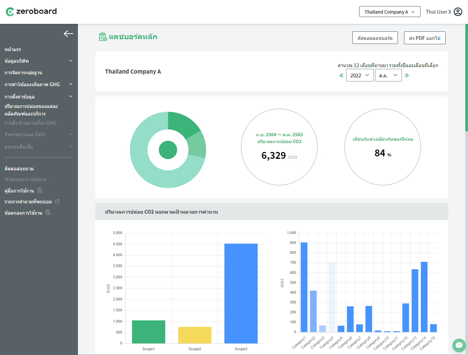Viewport: 468px width, 355px height.
Task: Click the zeroboard logo
Action: (31, 12)
